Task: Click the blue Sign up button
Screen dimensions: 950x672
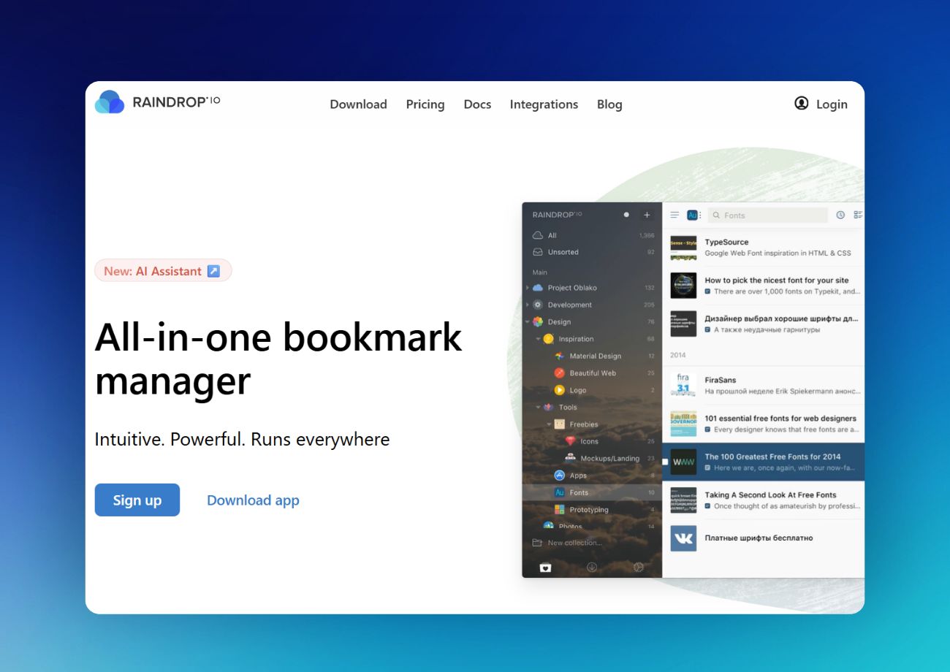Action: coord(137,500)
